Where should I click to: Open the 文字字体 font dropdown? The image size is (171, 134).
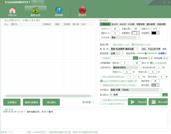[x=126, y=37]
